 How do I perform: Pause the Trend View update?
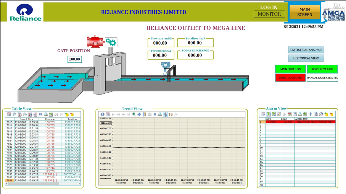[155, 115]
